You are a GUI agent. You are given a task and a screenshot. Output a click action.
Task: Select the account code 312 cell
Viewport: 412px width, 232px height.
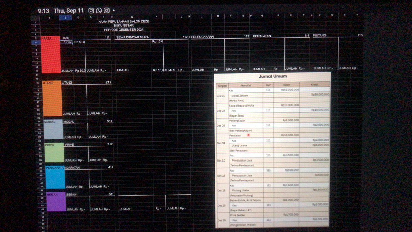pos(110,144)
